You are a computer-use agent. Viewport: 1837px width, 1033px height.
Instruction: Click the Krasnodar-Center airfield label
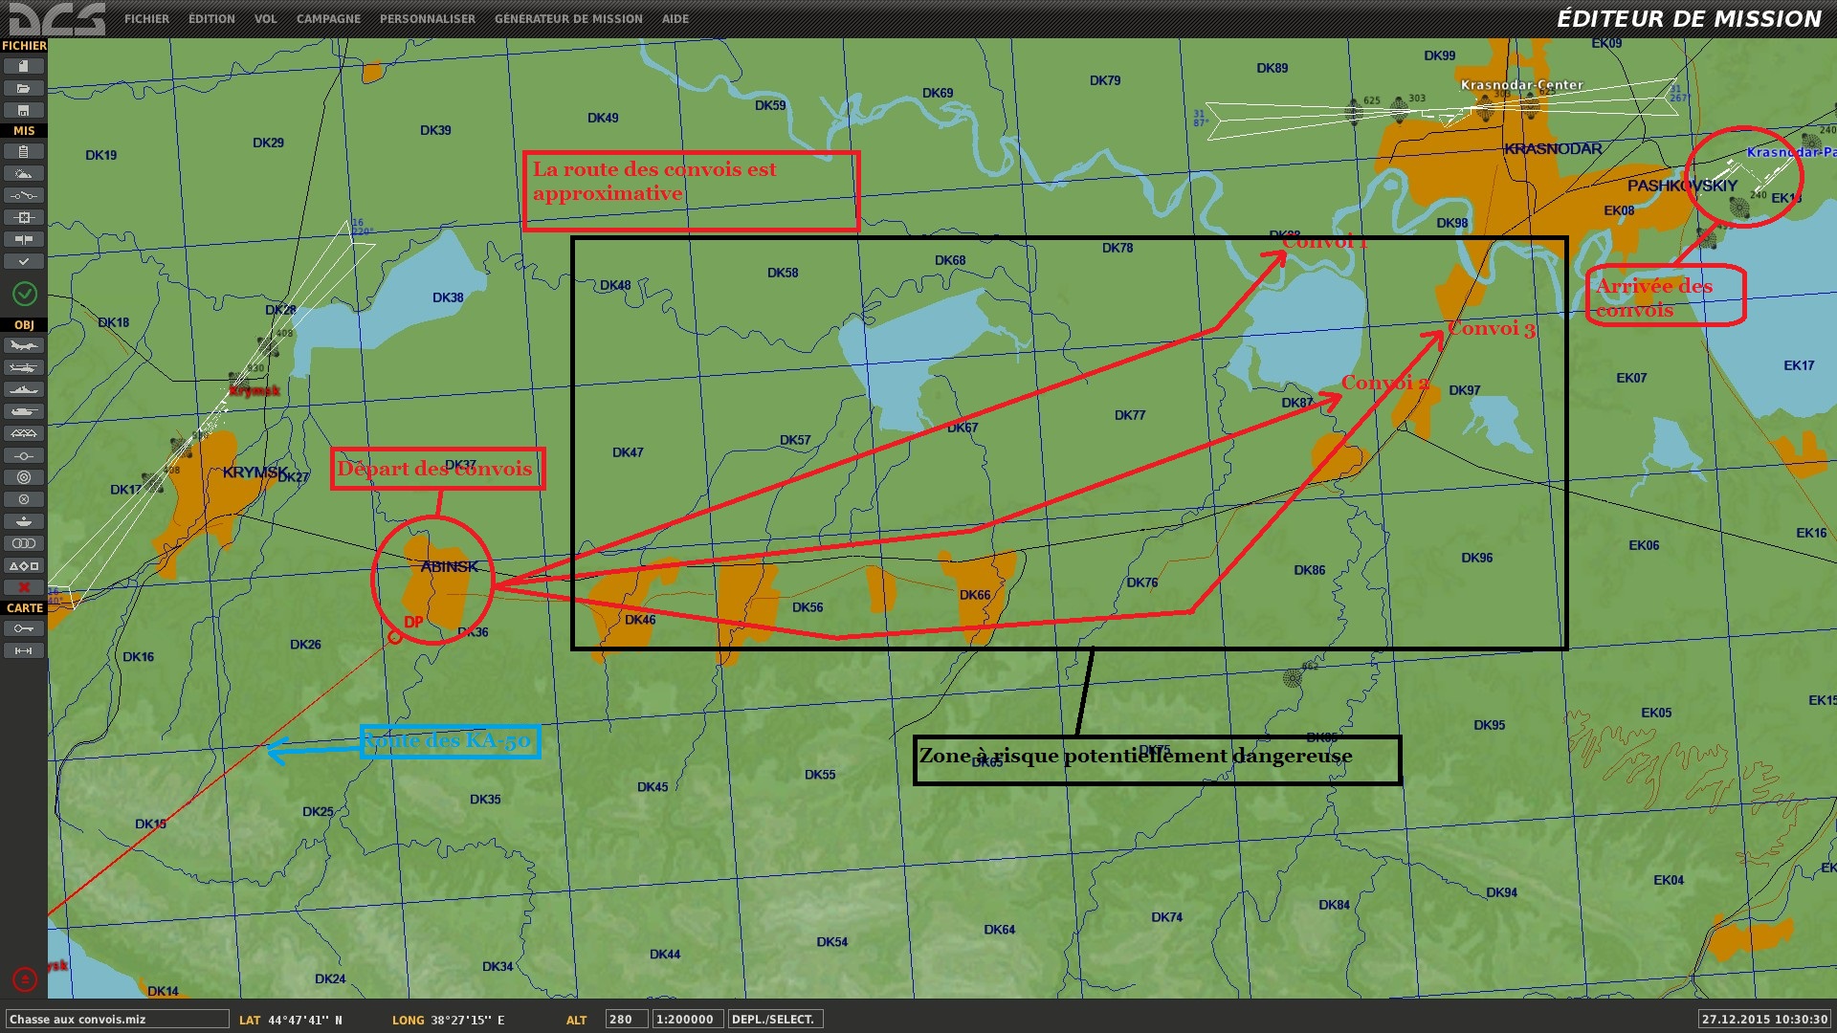[x=1521, y=85]
